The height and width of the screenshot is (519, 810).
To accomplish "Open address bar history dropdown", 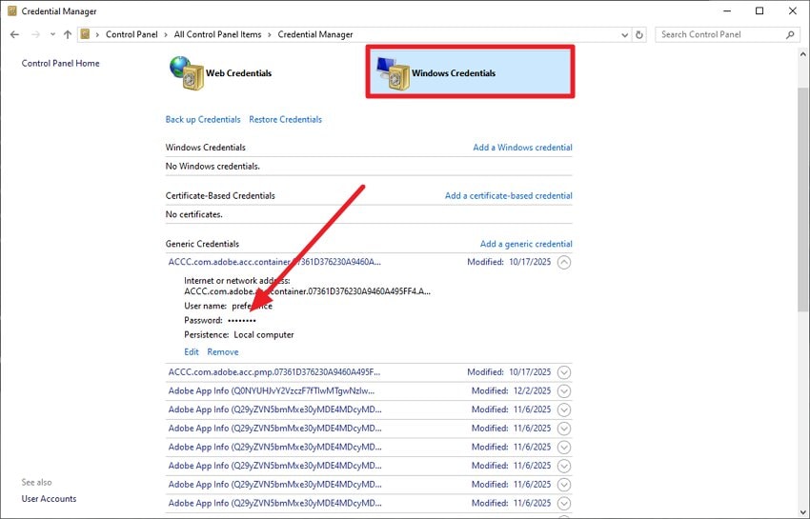I will coord(624,34).
